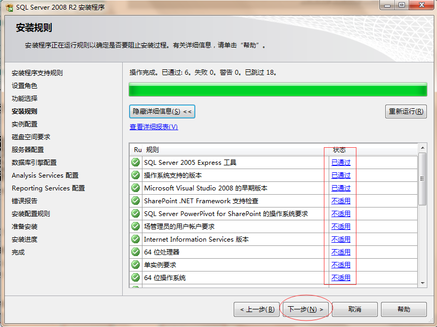Click SharePoint .NET Framework 支持检查 text
The image size is (437, 327).
201,201
